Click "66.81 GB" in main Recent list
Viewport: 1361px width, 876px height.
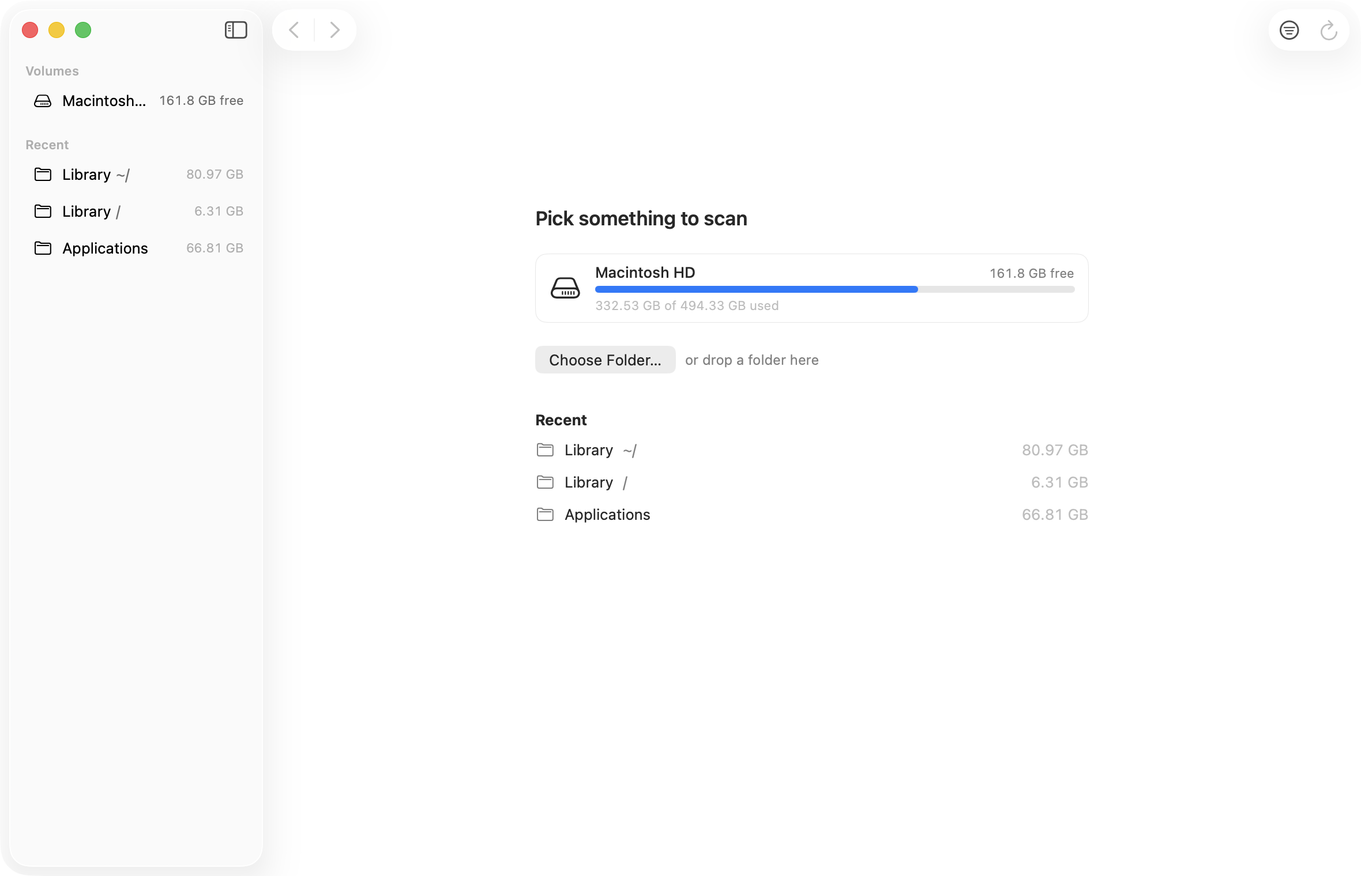(x=1055, y=515)
